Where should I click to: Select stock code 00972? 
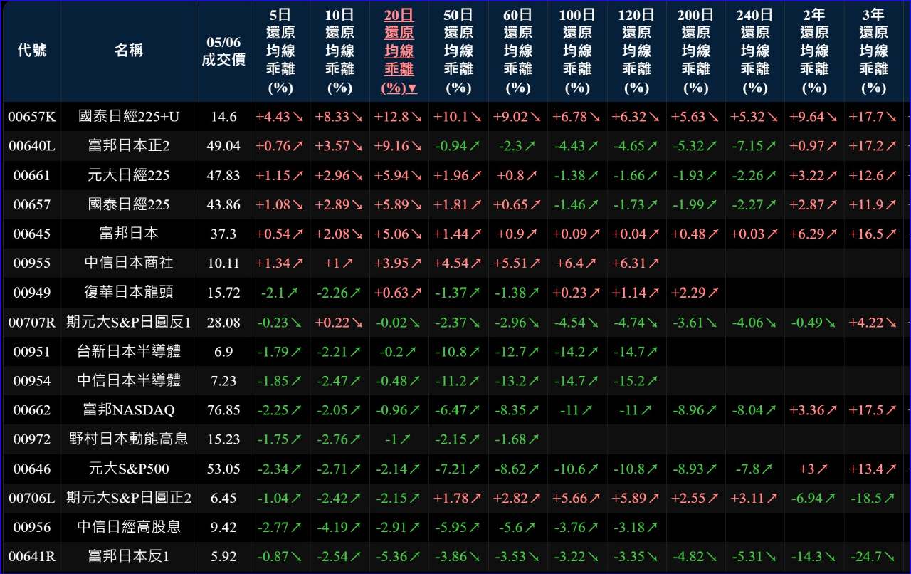[x=32, y=439]
